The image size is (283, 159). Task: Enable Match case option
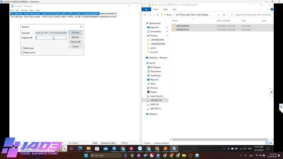(23, 48)
